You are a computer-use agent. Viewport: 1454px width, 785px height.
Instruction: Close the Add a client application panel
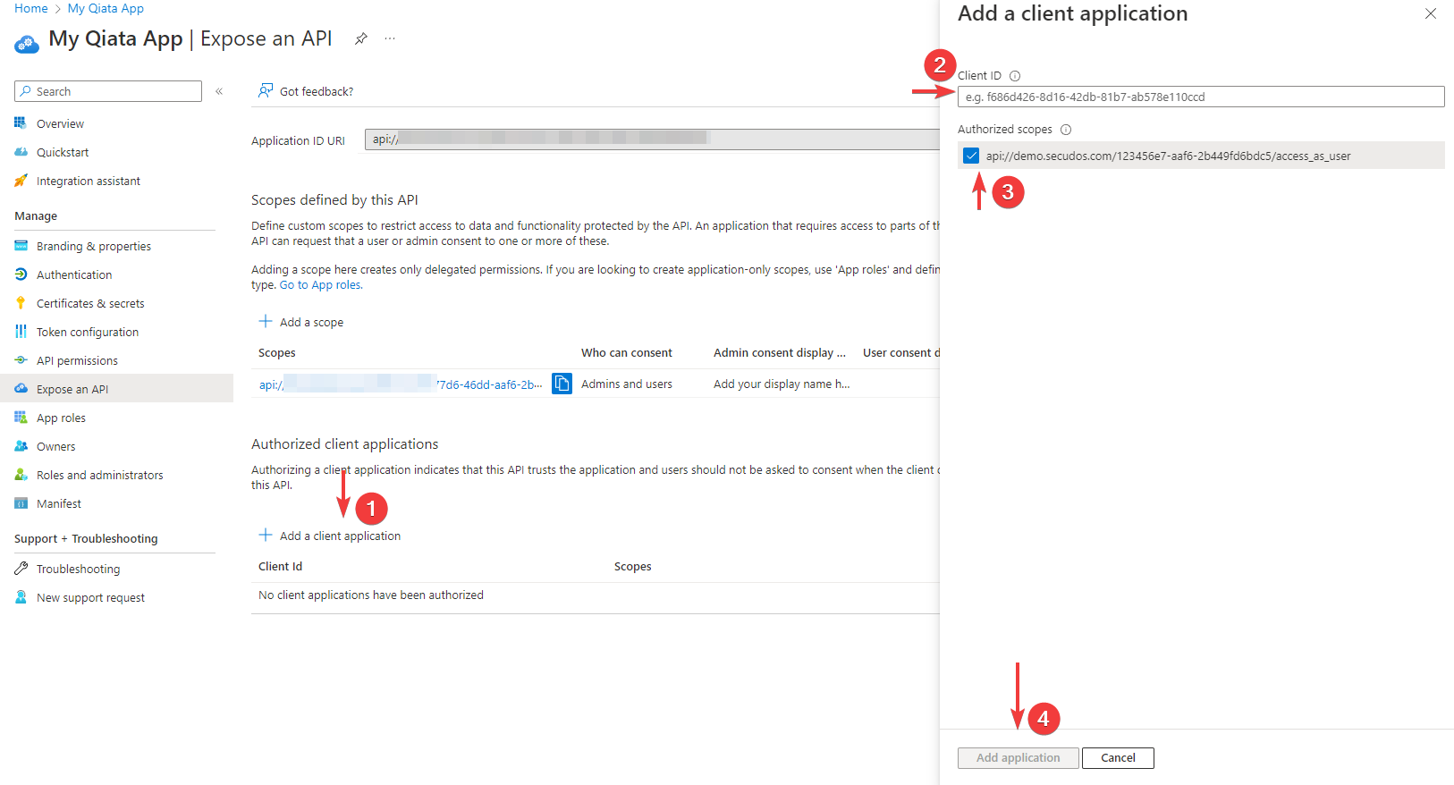(x=1431, y=13)
